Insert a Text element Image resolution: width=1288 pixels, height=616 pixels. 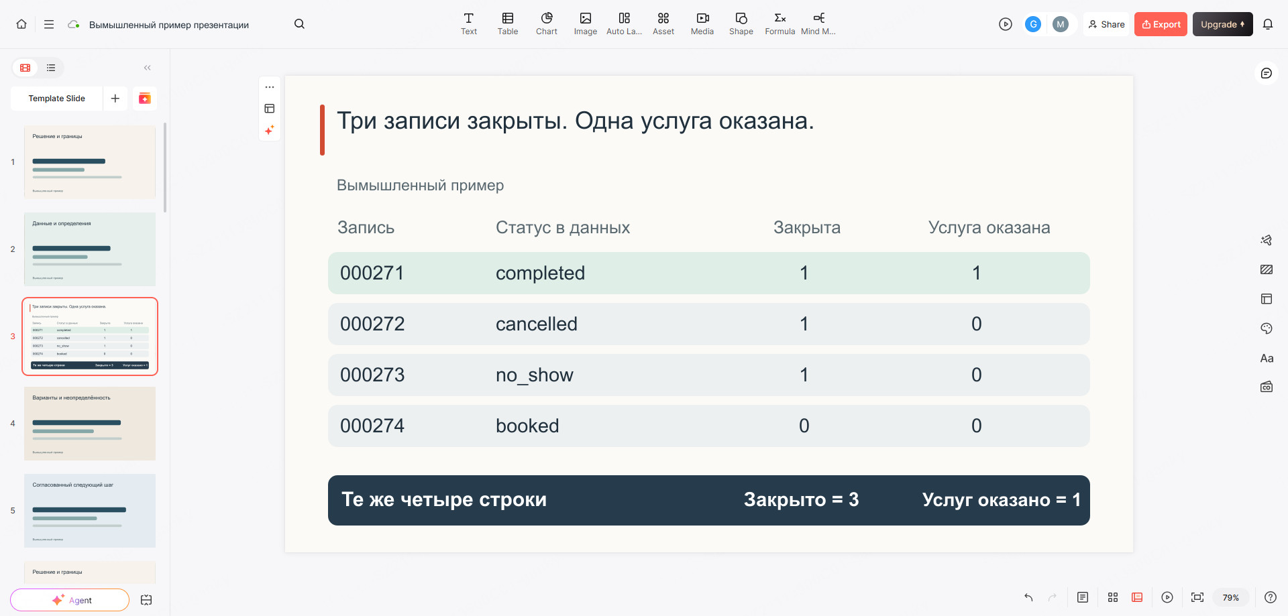coord(469,24)
